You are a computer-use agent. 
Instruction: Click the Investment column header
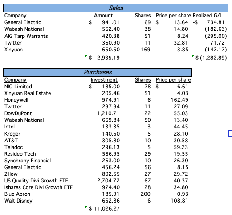pyautogui.click(x=104, y=80)
